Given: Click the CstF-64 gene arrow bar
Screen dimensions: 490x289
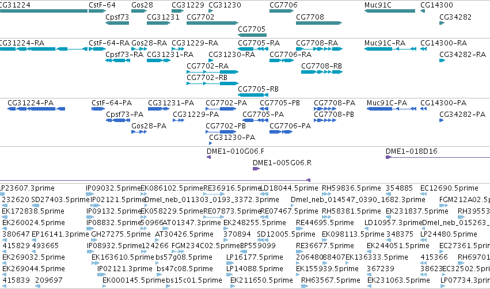Looking at the screenshot, I should click(97, 11).
